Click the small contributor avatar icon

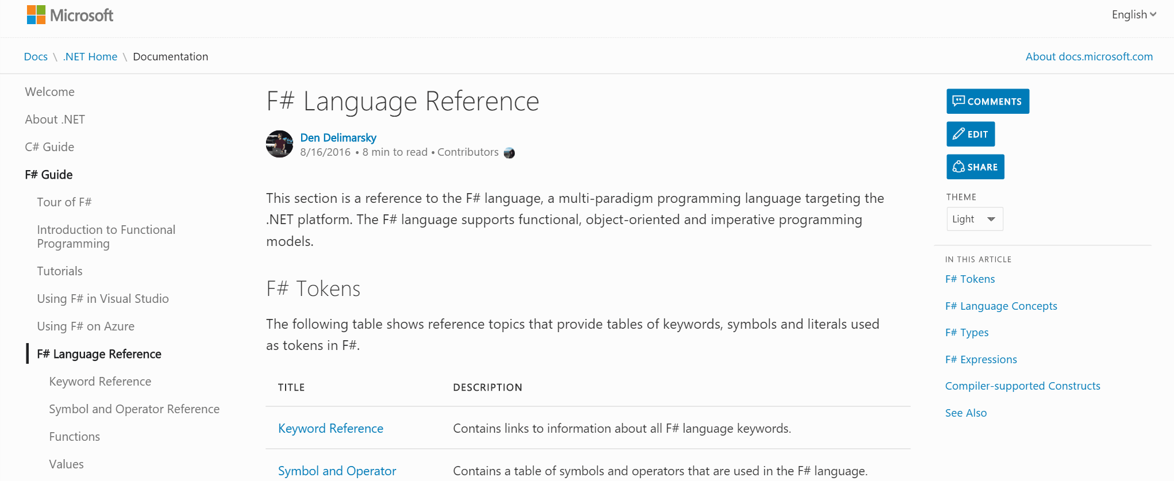509,153
